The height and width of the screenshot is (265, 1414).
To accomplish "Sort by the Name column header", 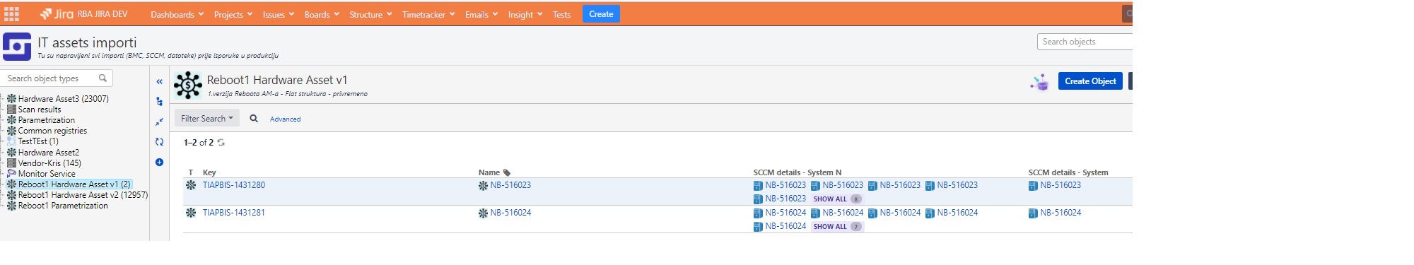I will (x=489, y=172).
